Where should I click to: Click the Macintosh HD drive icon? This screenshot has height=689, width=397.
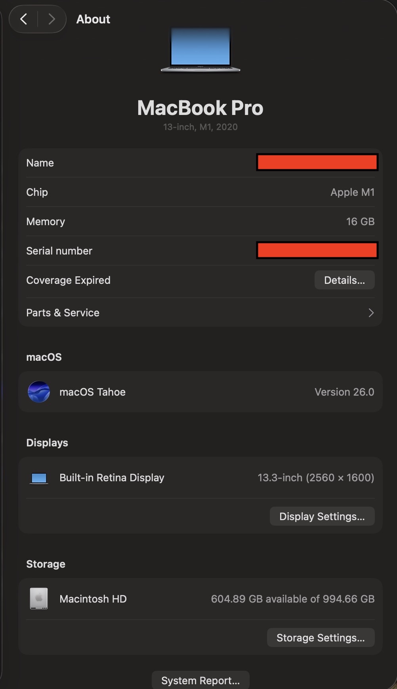(39, 599)
